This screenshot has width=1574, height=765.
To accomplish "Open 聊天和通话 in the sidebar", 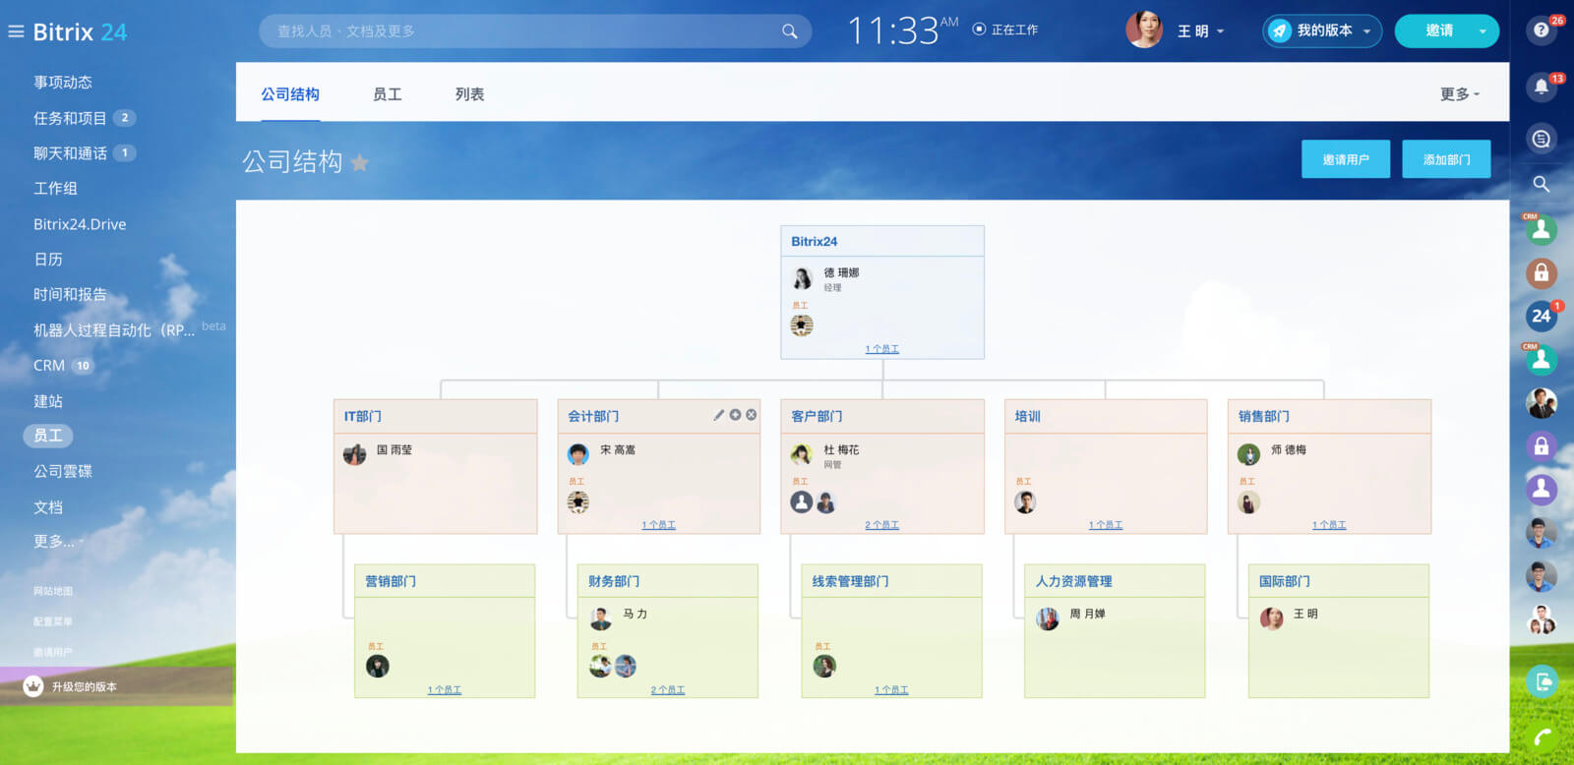I will coord(70,153).
